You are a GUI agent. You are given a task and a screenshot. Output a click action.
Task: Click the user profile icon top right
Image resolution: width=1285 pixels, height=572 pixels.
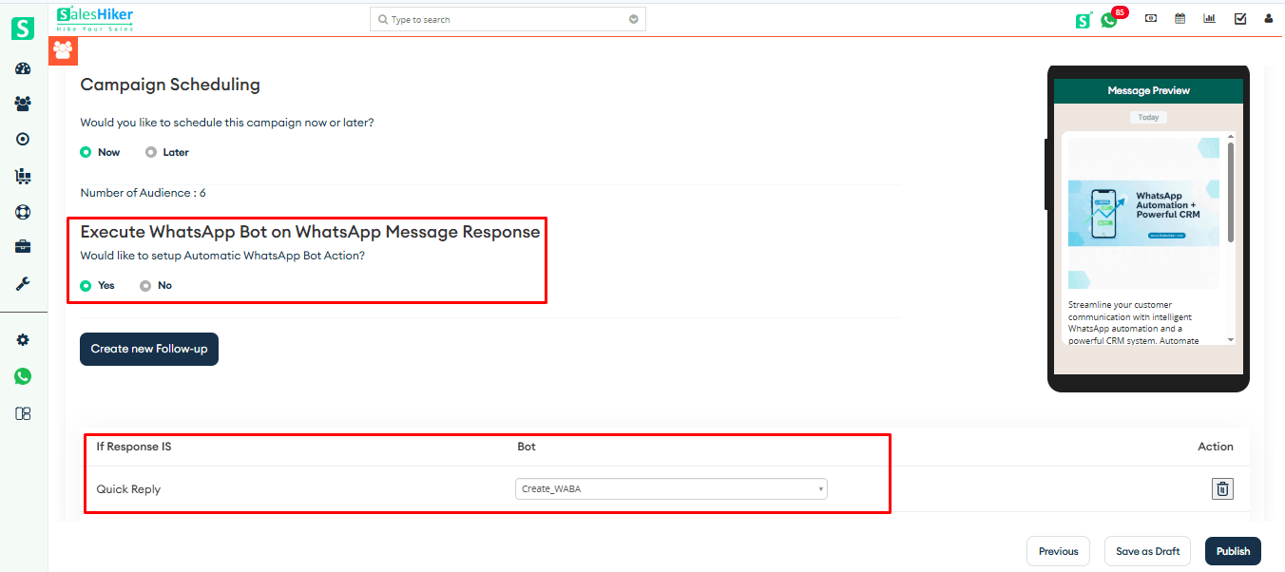[1268, 18]
